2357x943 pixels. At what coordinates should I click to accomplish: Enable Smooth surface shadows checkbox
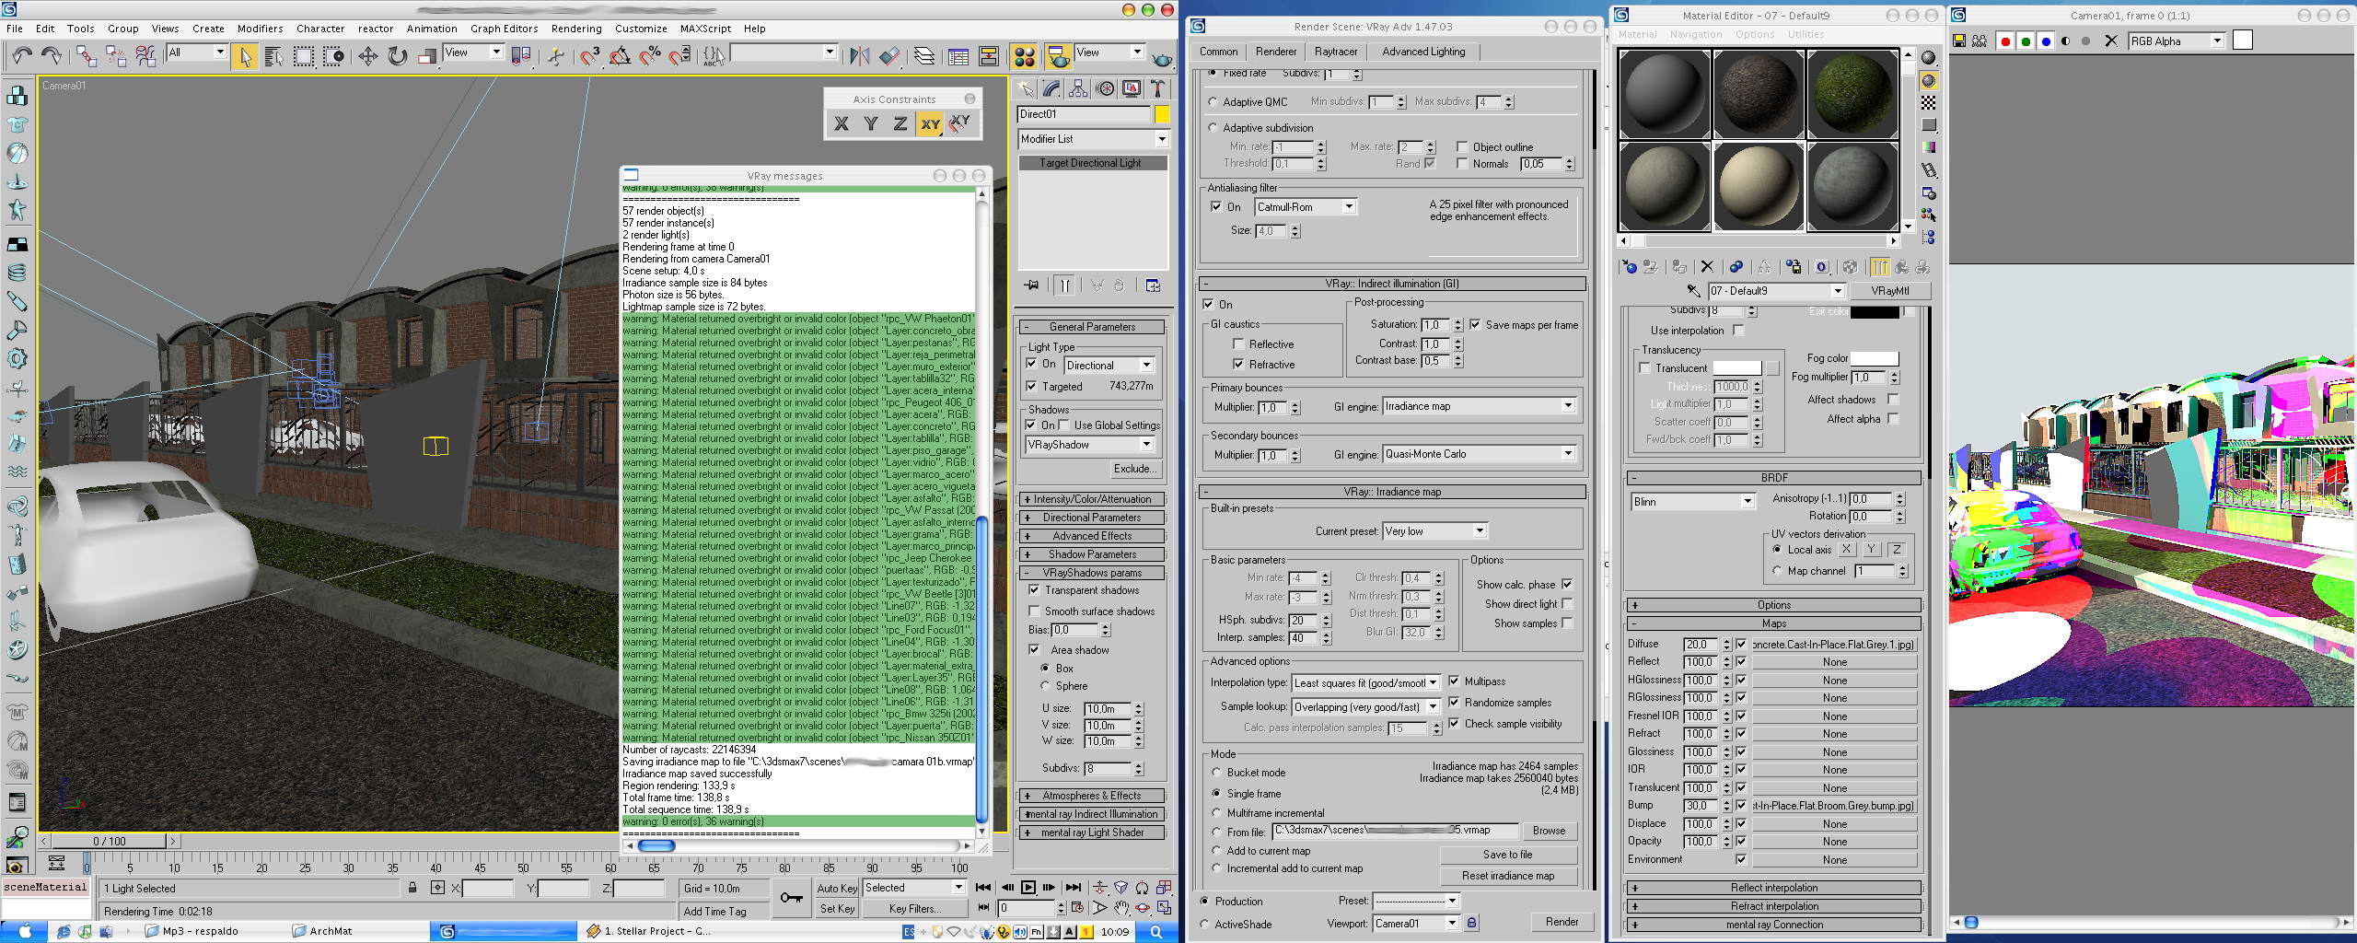(1034, 611)
